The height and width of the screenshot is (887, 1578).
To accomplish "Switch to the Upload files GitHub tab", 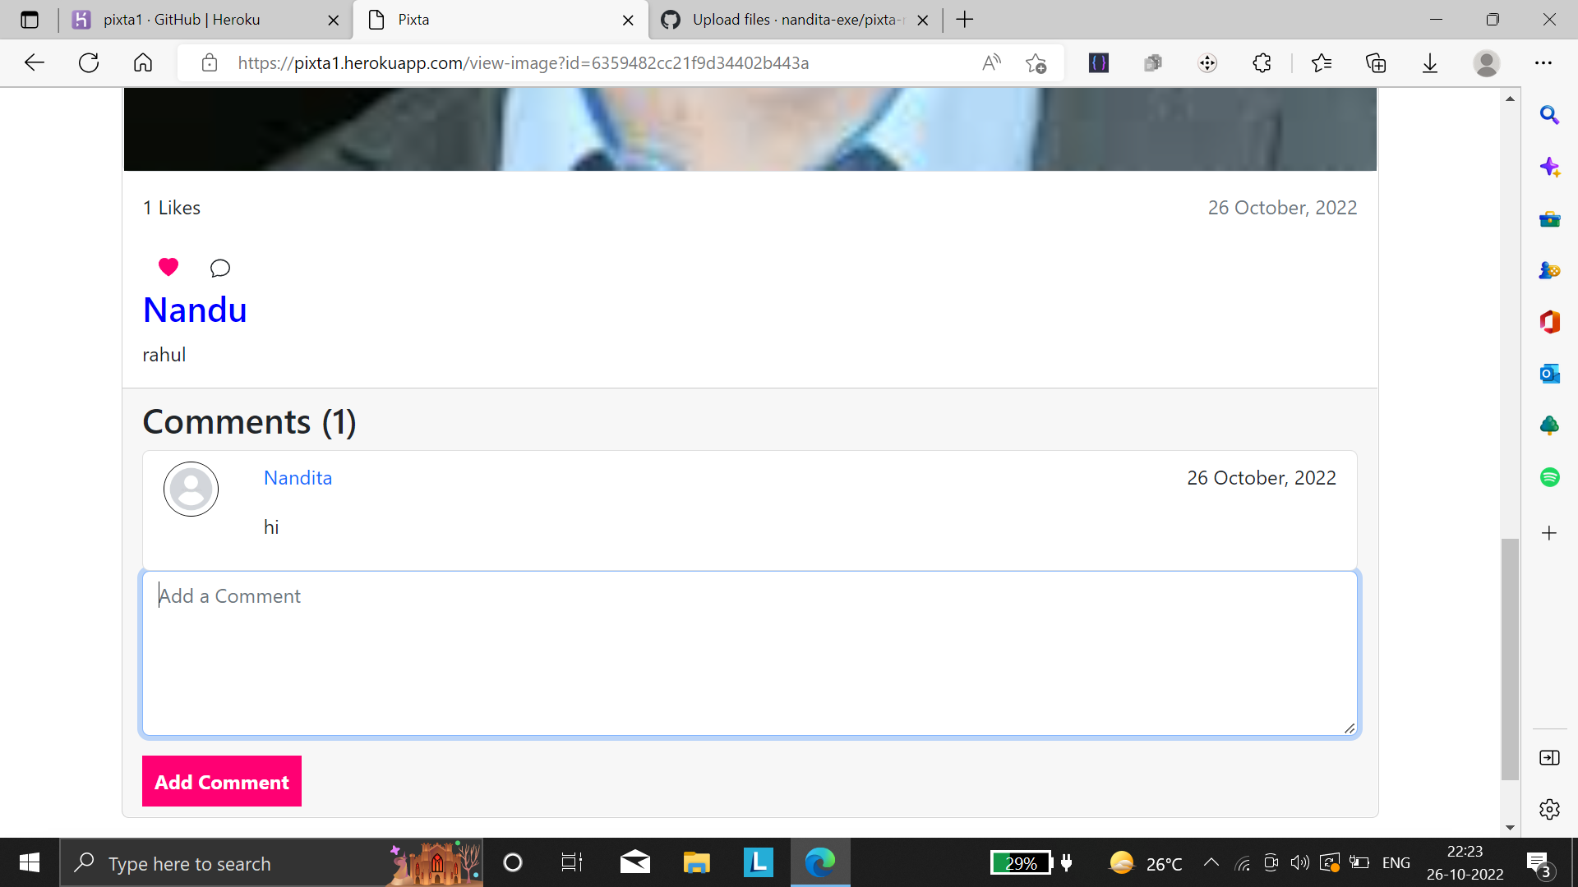I will coord(789,20).
